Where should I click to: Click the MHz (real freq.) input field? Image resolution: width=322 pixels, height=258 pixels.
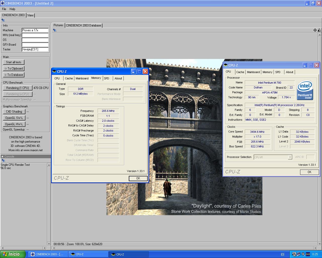(x=35, y=35)
